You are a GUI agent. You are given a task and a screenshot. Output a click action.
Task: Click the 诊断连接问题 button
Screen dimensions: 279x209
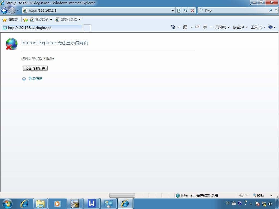point(35,68)
